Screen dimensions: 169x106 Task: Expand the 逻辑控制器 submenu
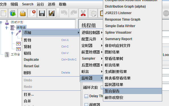[92, 33]
